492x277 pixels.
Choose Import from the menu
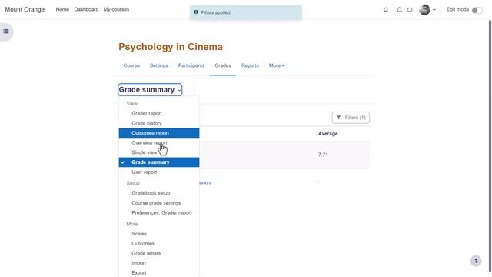click(159, 263)
